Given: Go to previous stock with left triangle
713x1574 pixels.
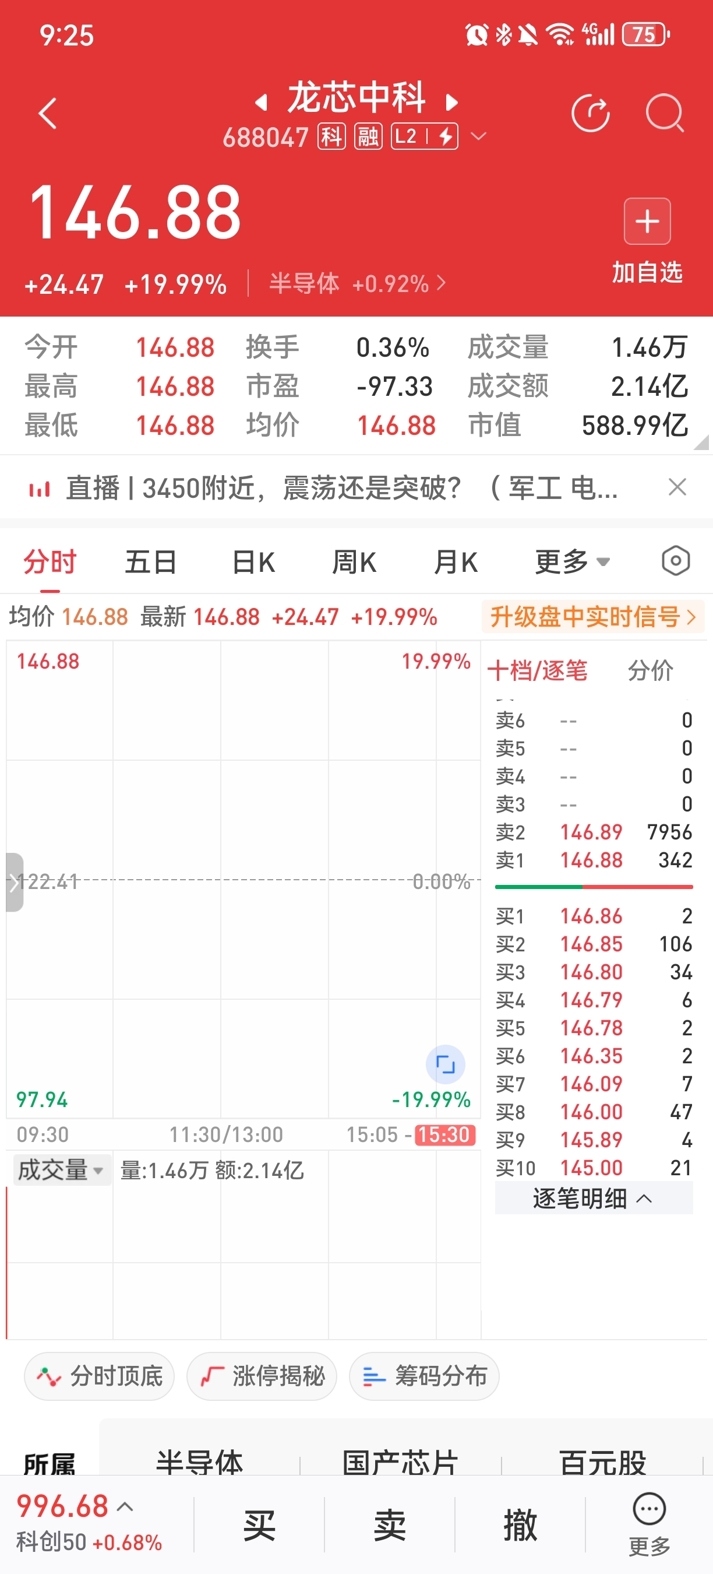Looking at the screenshot, I should 262,102.
